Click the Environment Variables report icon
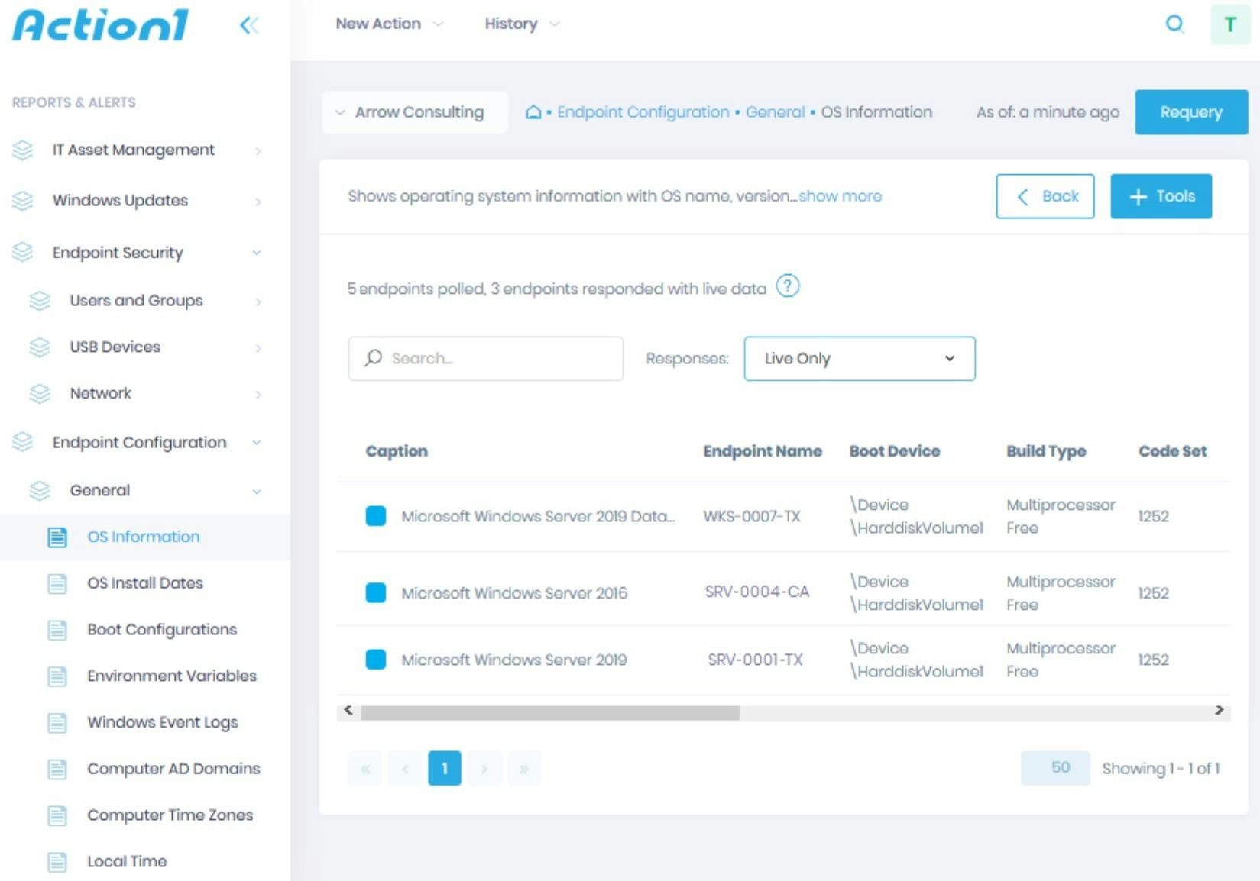This screenshot has height=881, width=1260. (57, 676)
